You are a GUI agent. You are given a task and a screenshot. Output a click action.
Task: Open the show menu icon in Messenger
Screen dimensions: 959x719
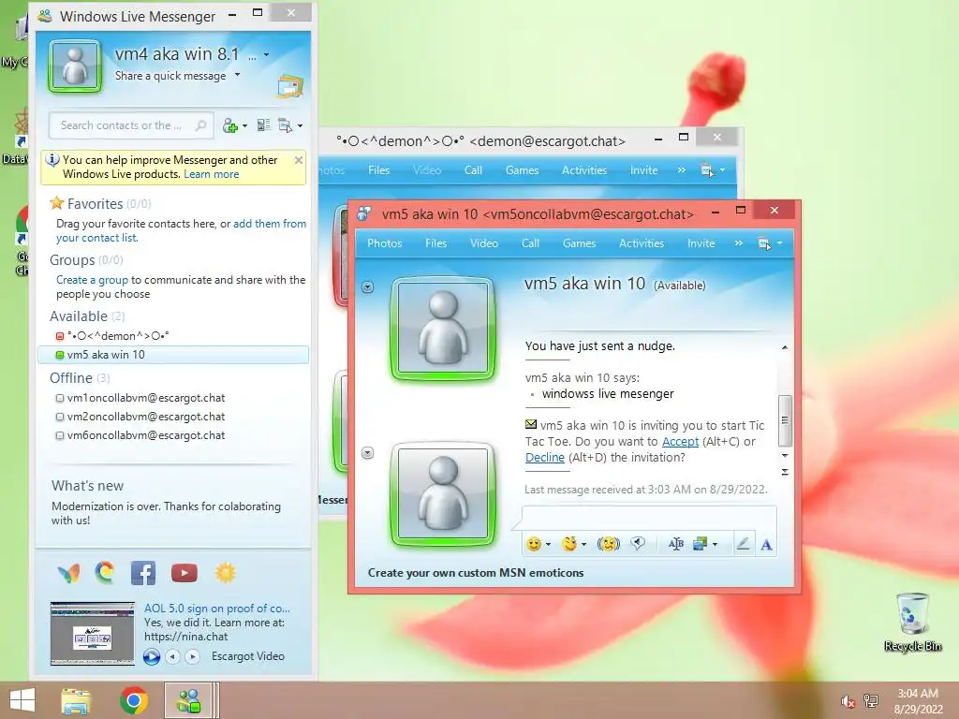[285, 126]
